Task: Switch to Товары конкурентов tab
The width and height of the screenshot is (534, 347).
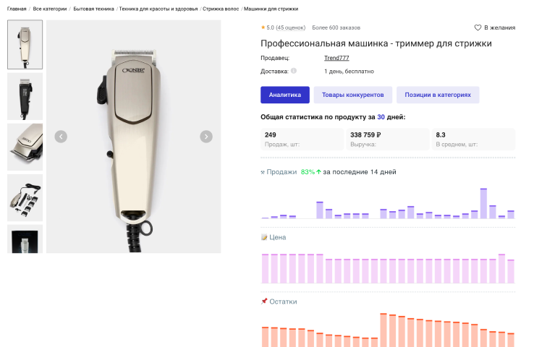Action: point(353,95)
